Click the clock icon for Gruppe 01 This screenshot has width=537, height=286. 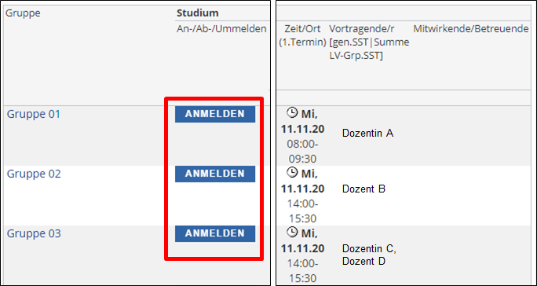pyautogui.click(x=292, y=112)
